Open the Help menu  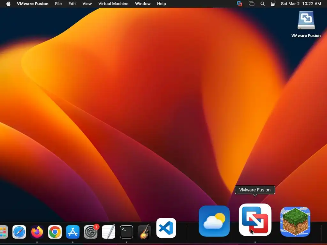pyautogui.click(x=161, y=4)
